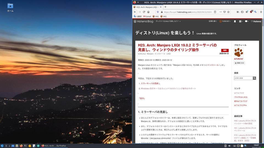Viewport: 264px width, 148px height.
Task: Open the text editor quick launch icon
Action: pos(34,146)
